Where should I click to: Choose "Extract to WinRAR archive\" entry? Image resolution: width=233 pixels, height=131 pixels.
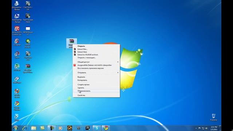tap(96, 55)
